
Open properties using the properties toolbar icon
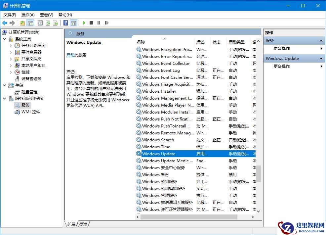click(40, 23)
